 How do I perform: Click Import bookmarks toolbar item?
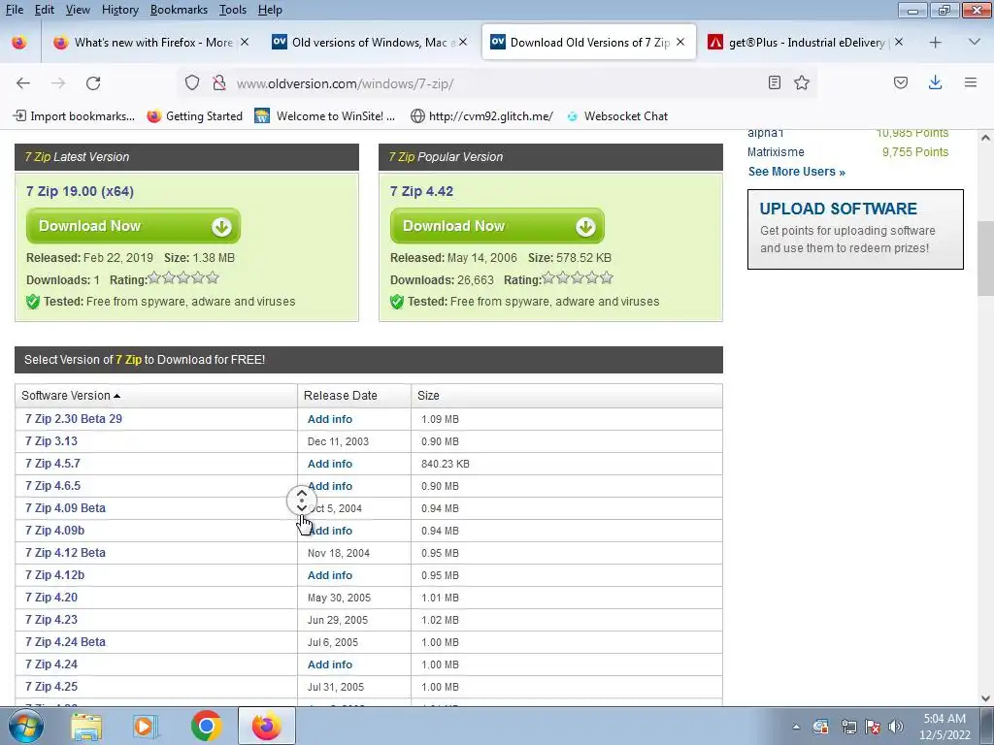pos(74,116)
